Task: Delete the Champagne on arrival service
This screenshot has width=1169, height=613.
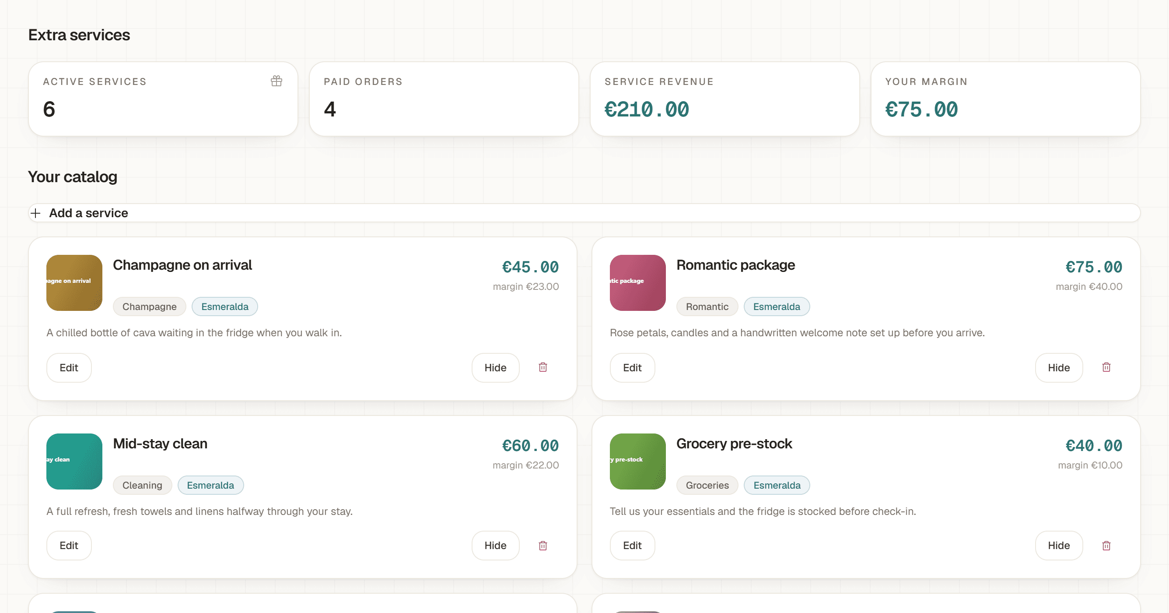Action: [543, 367]
